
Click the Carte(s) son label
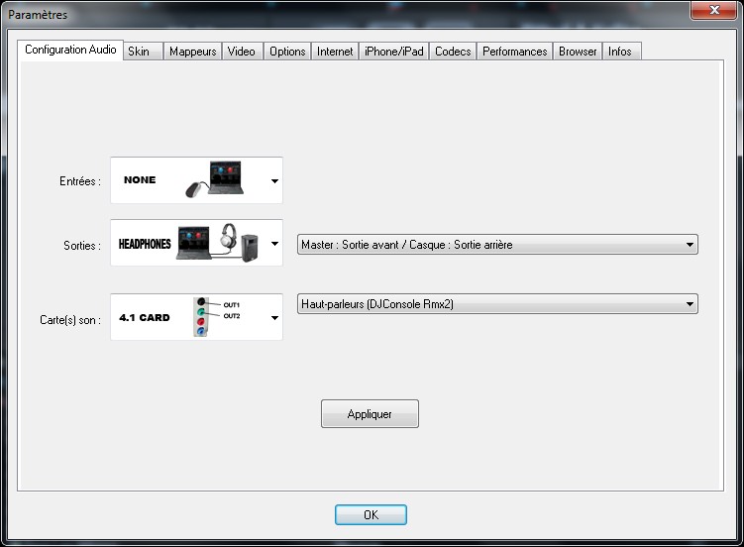click(x=70, y=320)
